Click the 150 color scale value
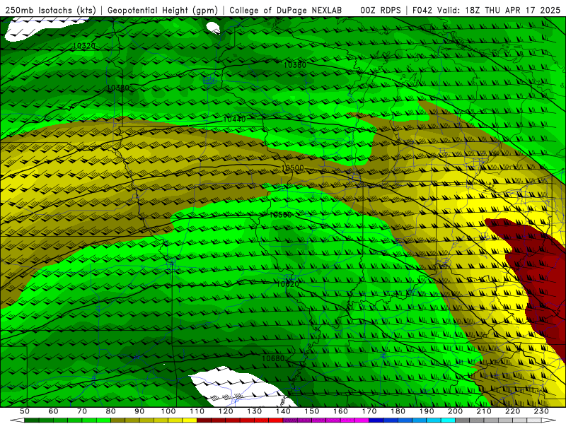Image resolution: width=566 pixels, height=424 pixels. click(312, 411)
